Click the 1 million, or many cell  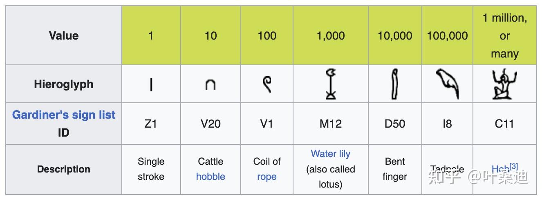(504, 35)
